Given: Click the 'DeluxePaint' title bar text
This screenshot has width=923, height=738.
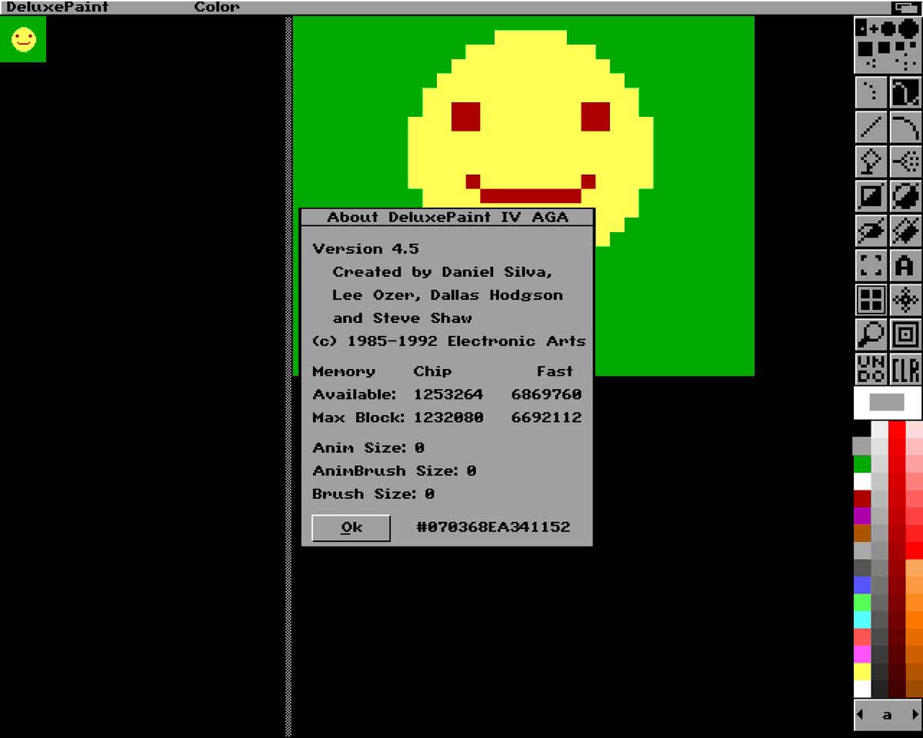Looking at the screenshot, I should pyautogui.click(x=58, y=7).
